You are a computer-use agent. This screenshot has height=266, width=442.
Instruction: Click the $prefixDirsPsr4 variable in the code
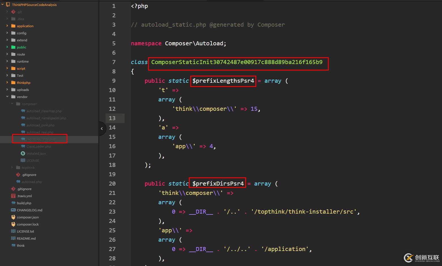coord(218,184)
